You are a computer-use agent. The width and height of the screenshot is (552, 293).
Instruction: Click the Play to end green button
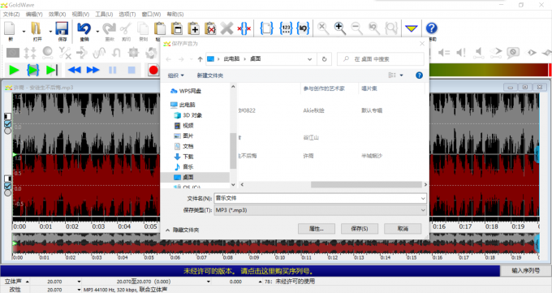pyautogui.click(x=51, y=70)
